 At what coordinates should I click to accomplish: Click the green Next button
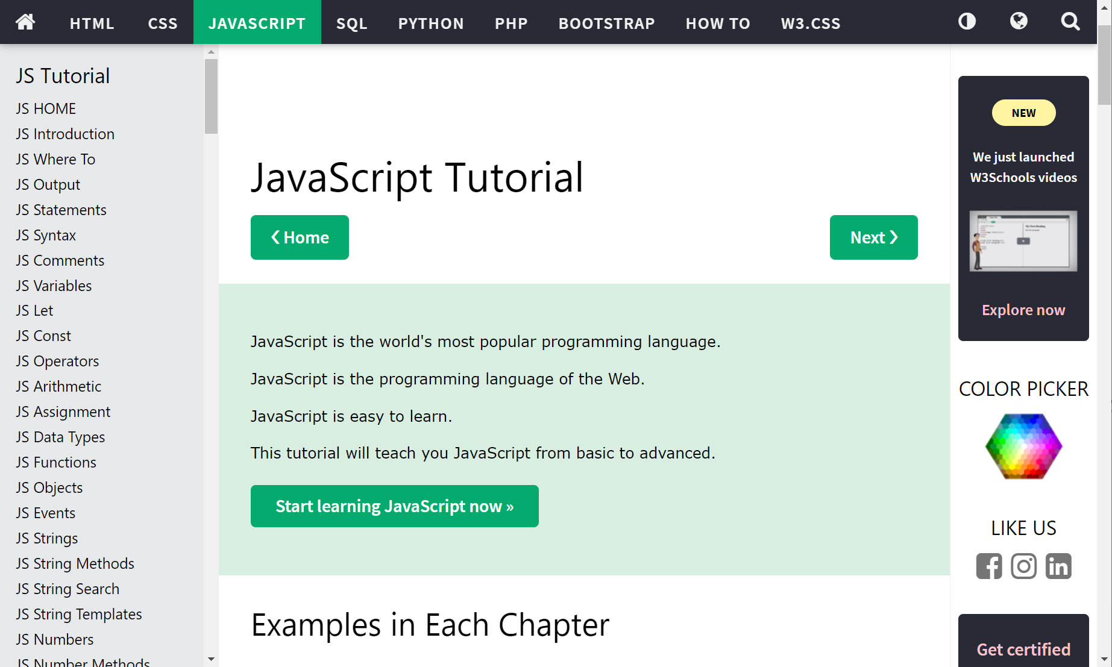point(873,237)
